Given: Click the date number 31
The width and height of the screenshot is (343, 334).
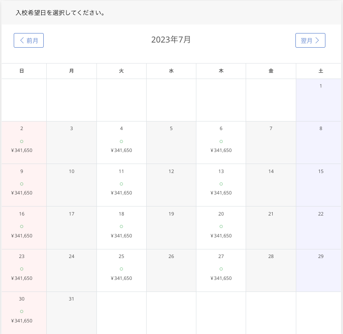Looking at the screenshot, I should (72, 299).
